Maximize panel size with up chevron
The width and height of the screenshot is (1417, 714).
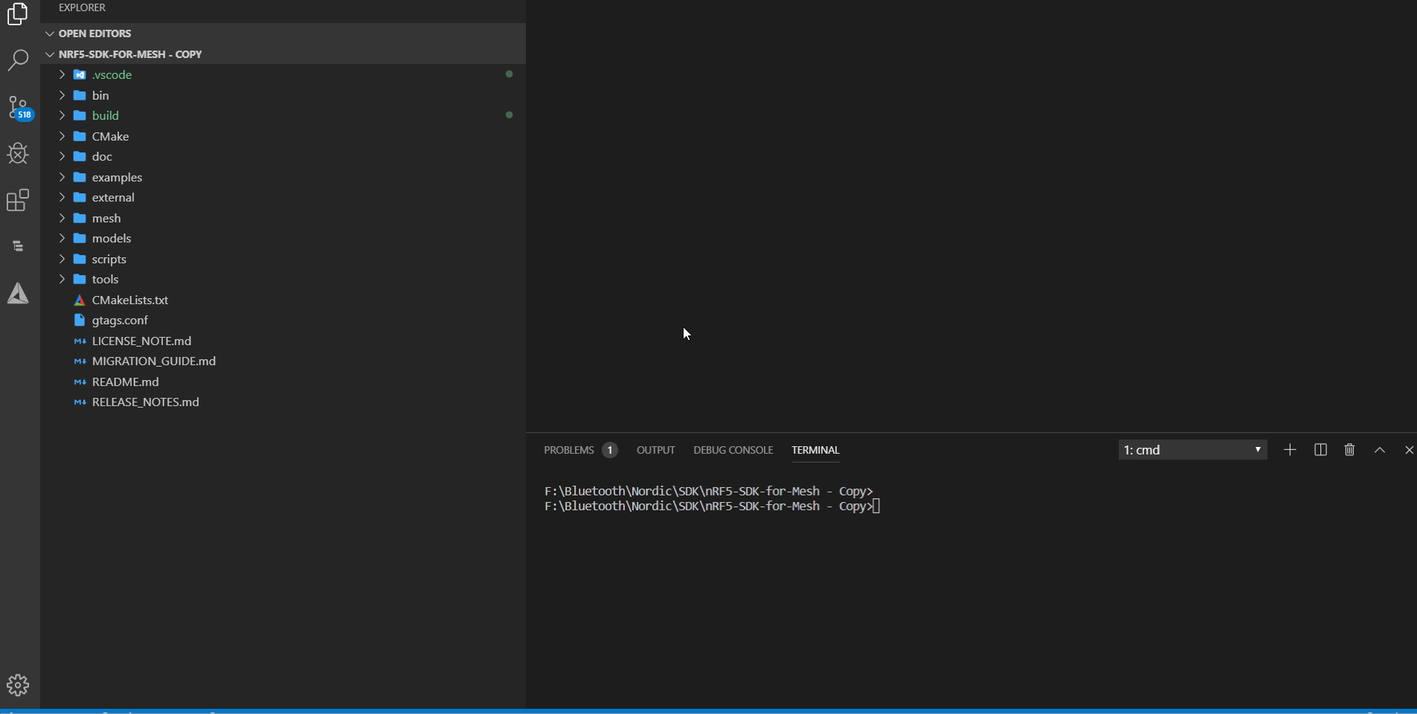1379,450
